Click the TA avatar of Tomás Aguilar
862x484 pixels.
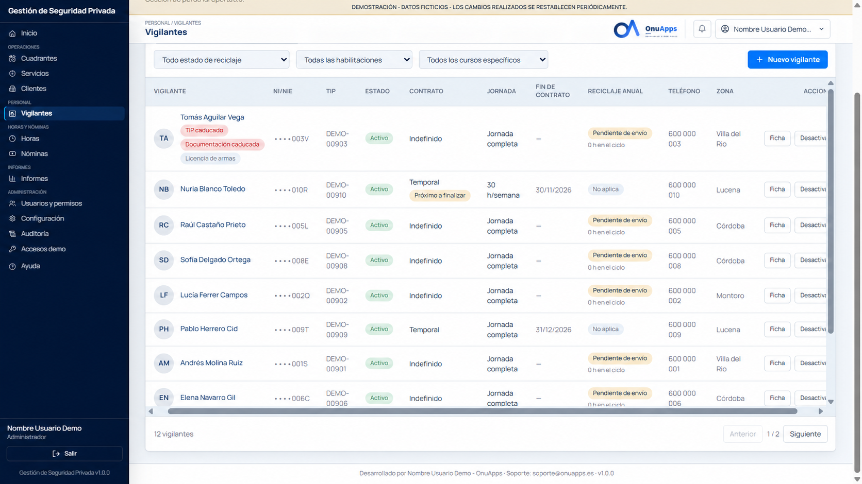coord(164,138)
